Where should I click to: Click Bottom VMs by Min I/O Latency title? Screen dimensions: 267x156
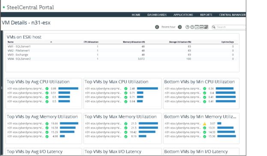196,152
